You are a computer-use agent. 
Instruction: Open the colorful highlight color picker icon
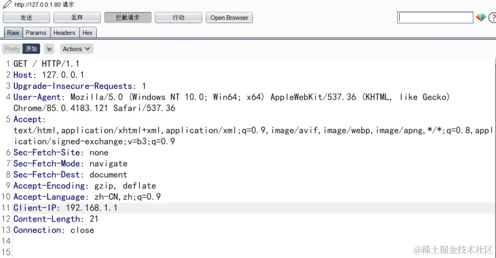481,18
